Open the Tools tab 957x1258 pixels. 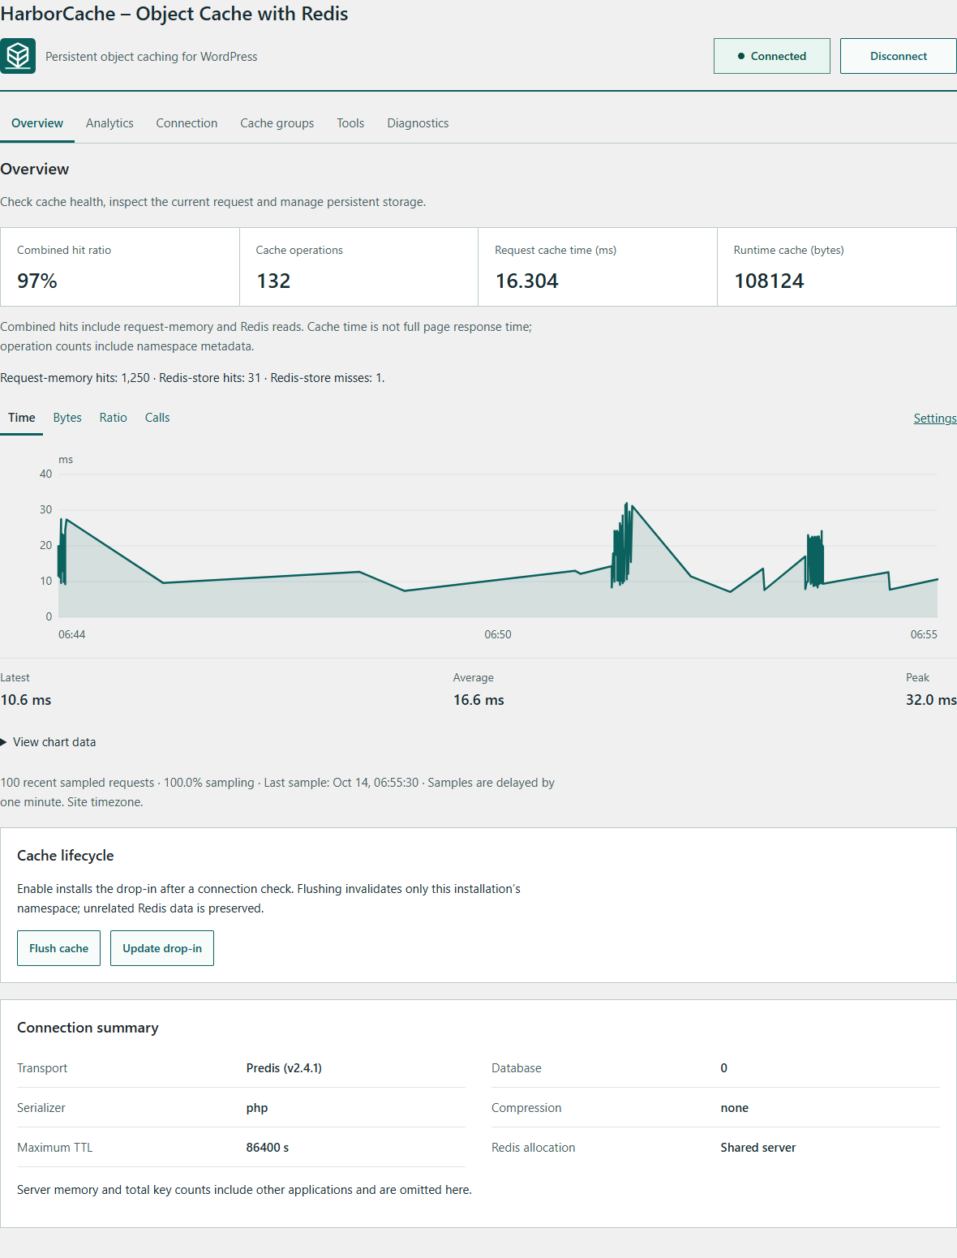point(350,123)
